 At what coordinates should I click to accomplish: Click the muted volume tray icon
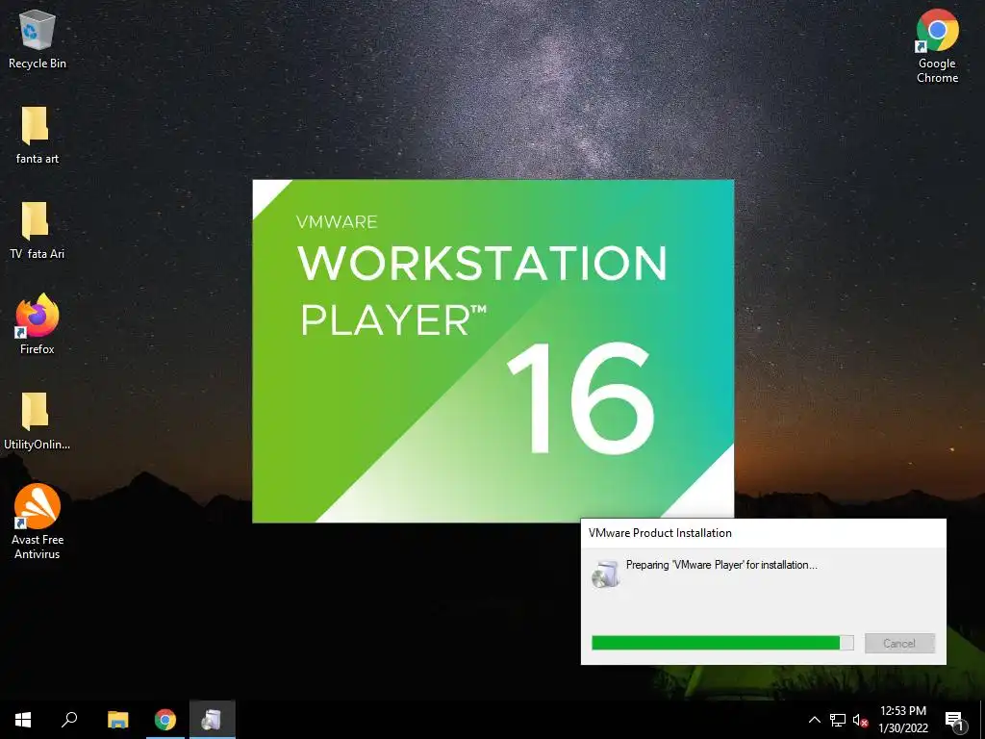[x=860, y=720]
